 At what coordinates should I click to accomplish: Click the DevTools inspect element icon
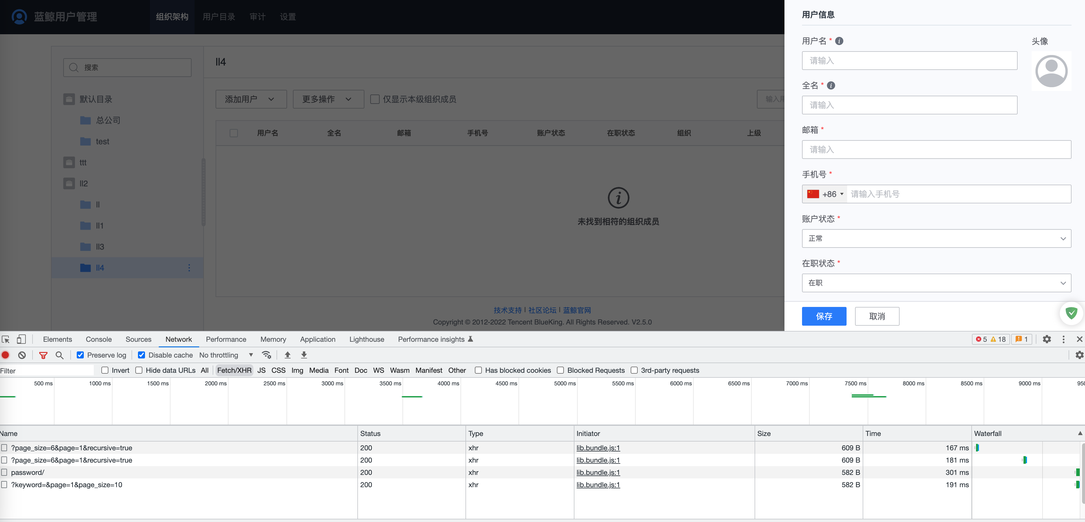6,339
